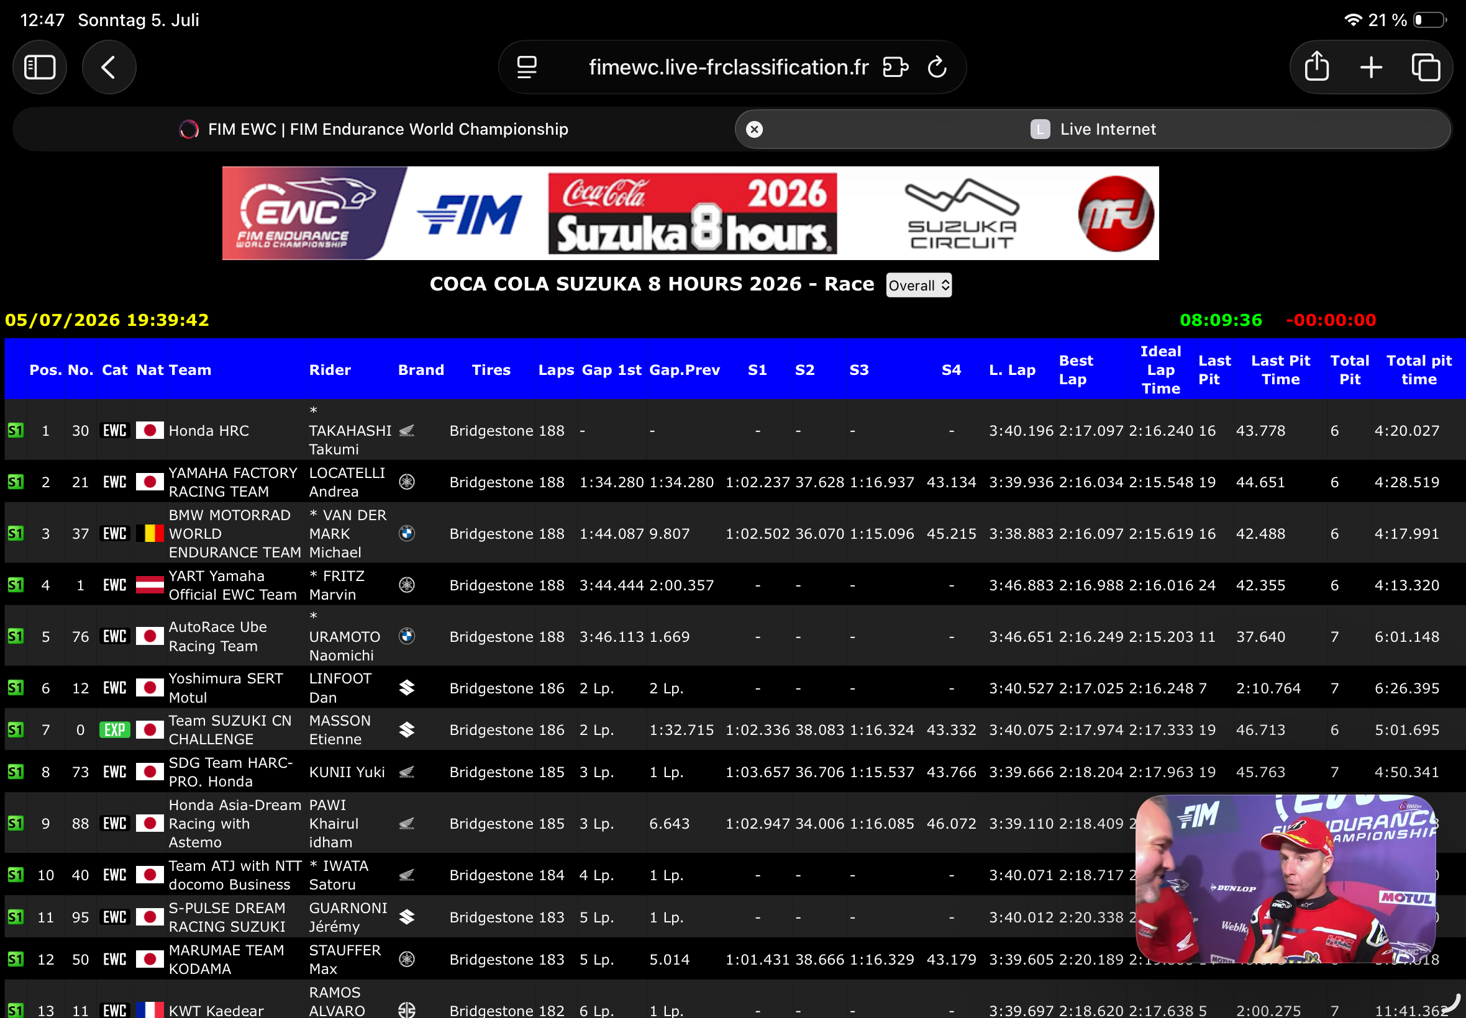Image resolution: width=1466 pixels, height=1018 pixels.
Task: Tap the Yamaha logo for Yamaha Factory
Action: [406, 482]
